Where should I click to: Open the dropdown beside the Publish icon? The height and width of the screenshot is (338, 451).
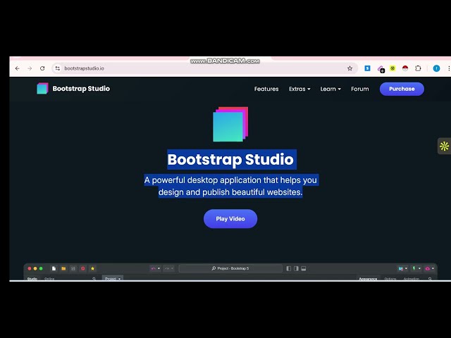(433, 268)
